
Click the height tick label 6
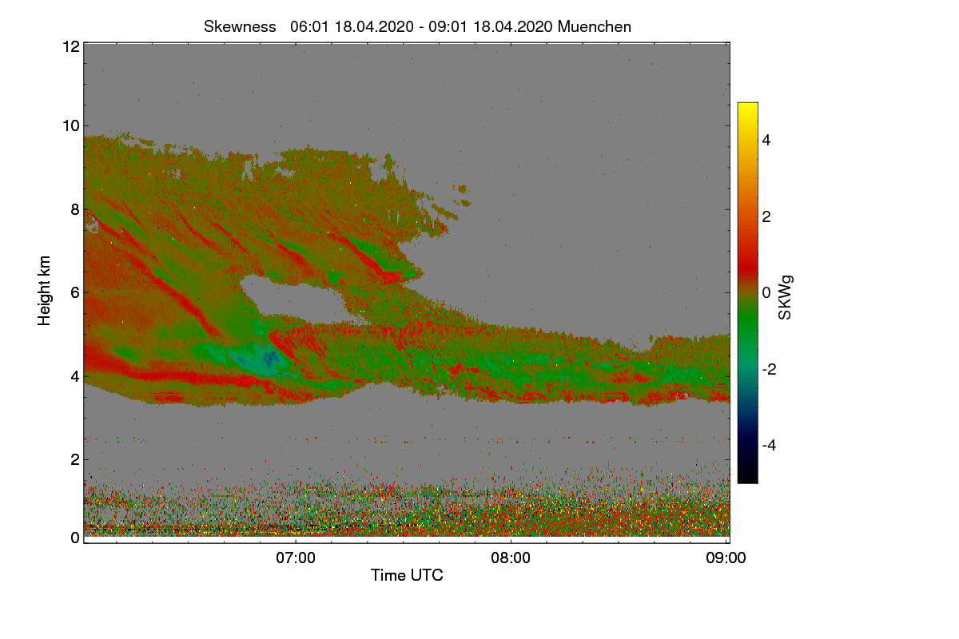[x=74, y=292]
